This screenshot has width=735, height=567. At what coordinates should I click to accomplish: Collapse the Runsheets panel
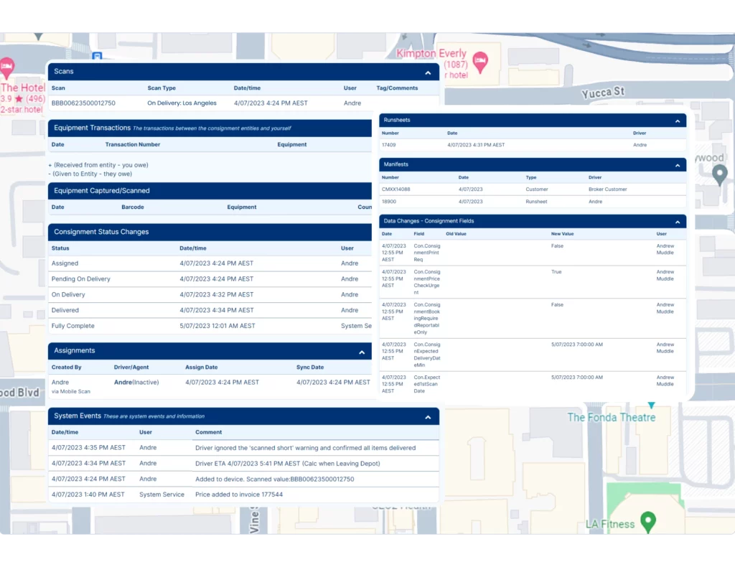(x=677, y=121)
